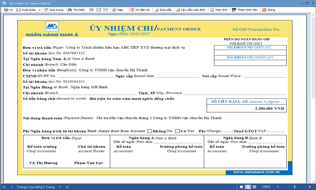This screenshot has width=316, height=190.
Task: Open the Xuất khẩu dropdown arrow
Action: click(x=39, y=10)
